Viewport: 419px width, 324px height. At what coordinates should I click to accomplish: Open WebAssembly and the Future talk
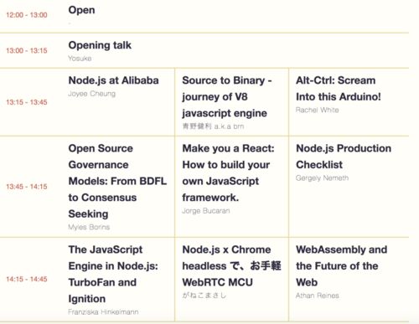tap(341, 266)
